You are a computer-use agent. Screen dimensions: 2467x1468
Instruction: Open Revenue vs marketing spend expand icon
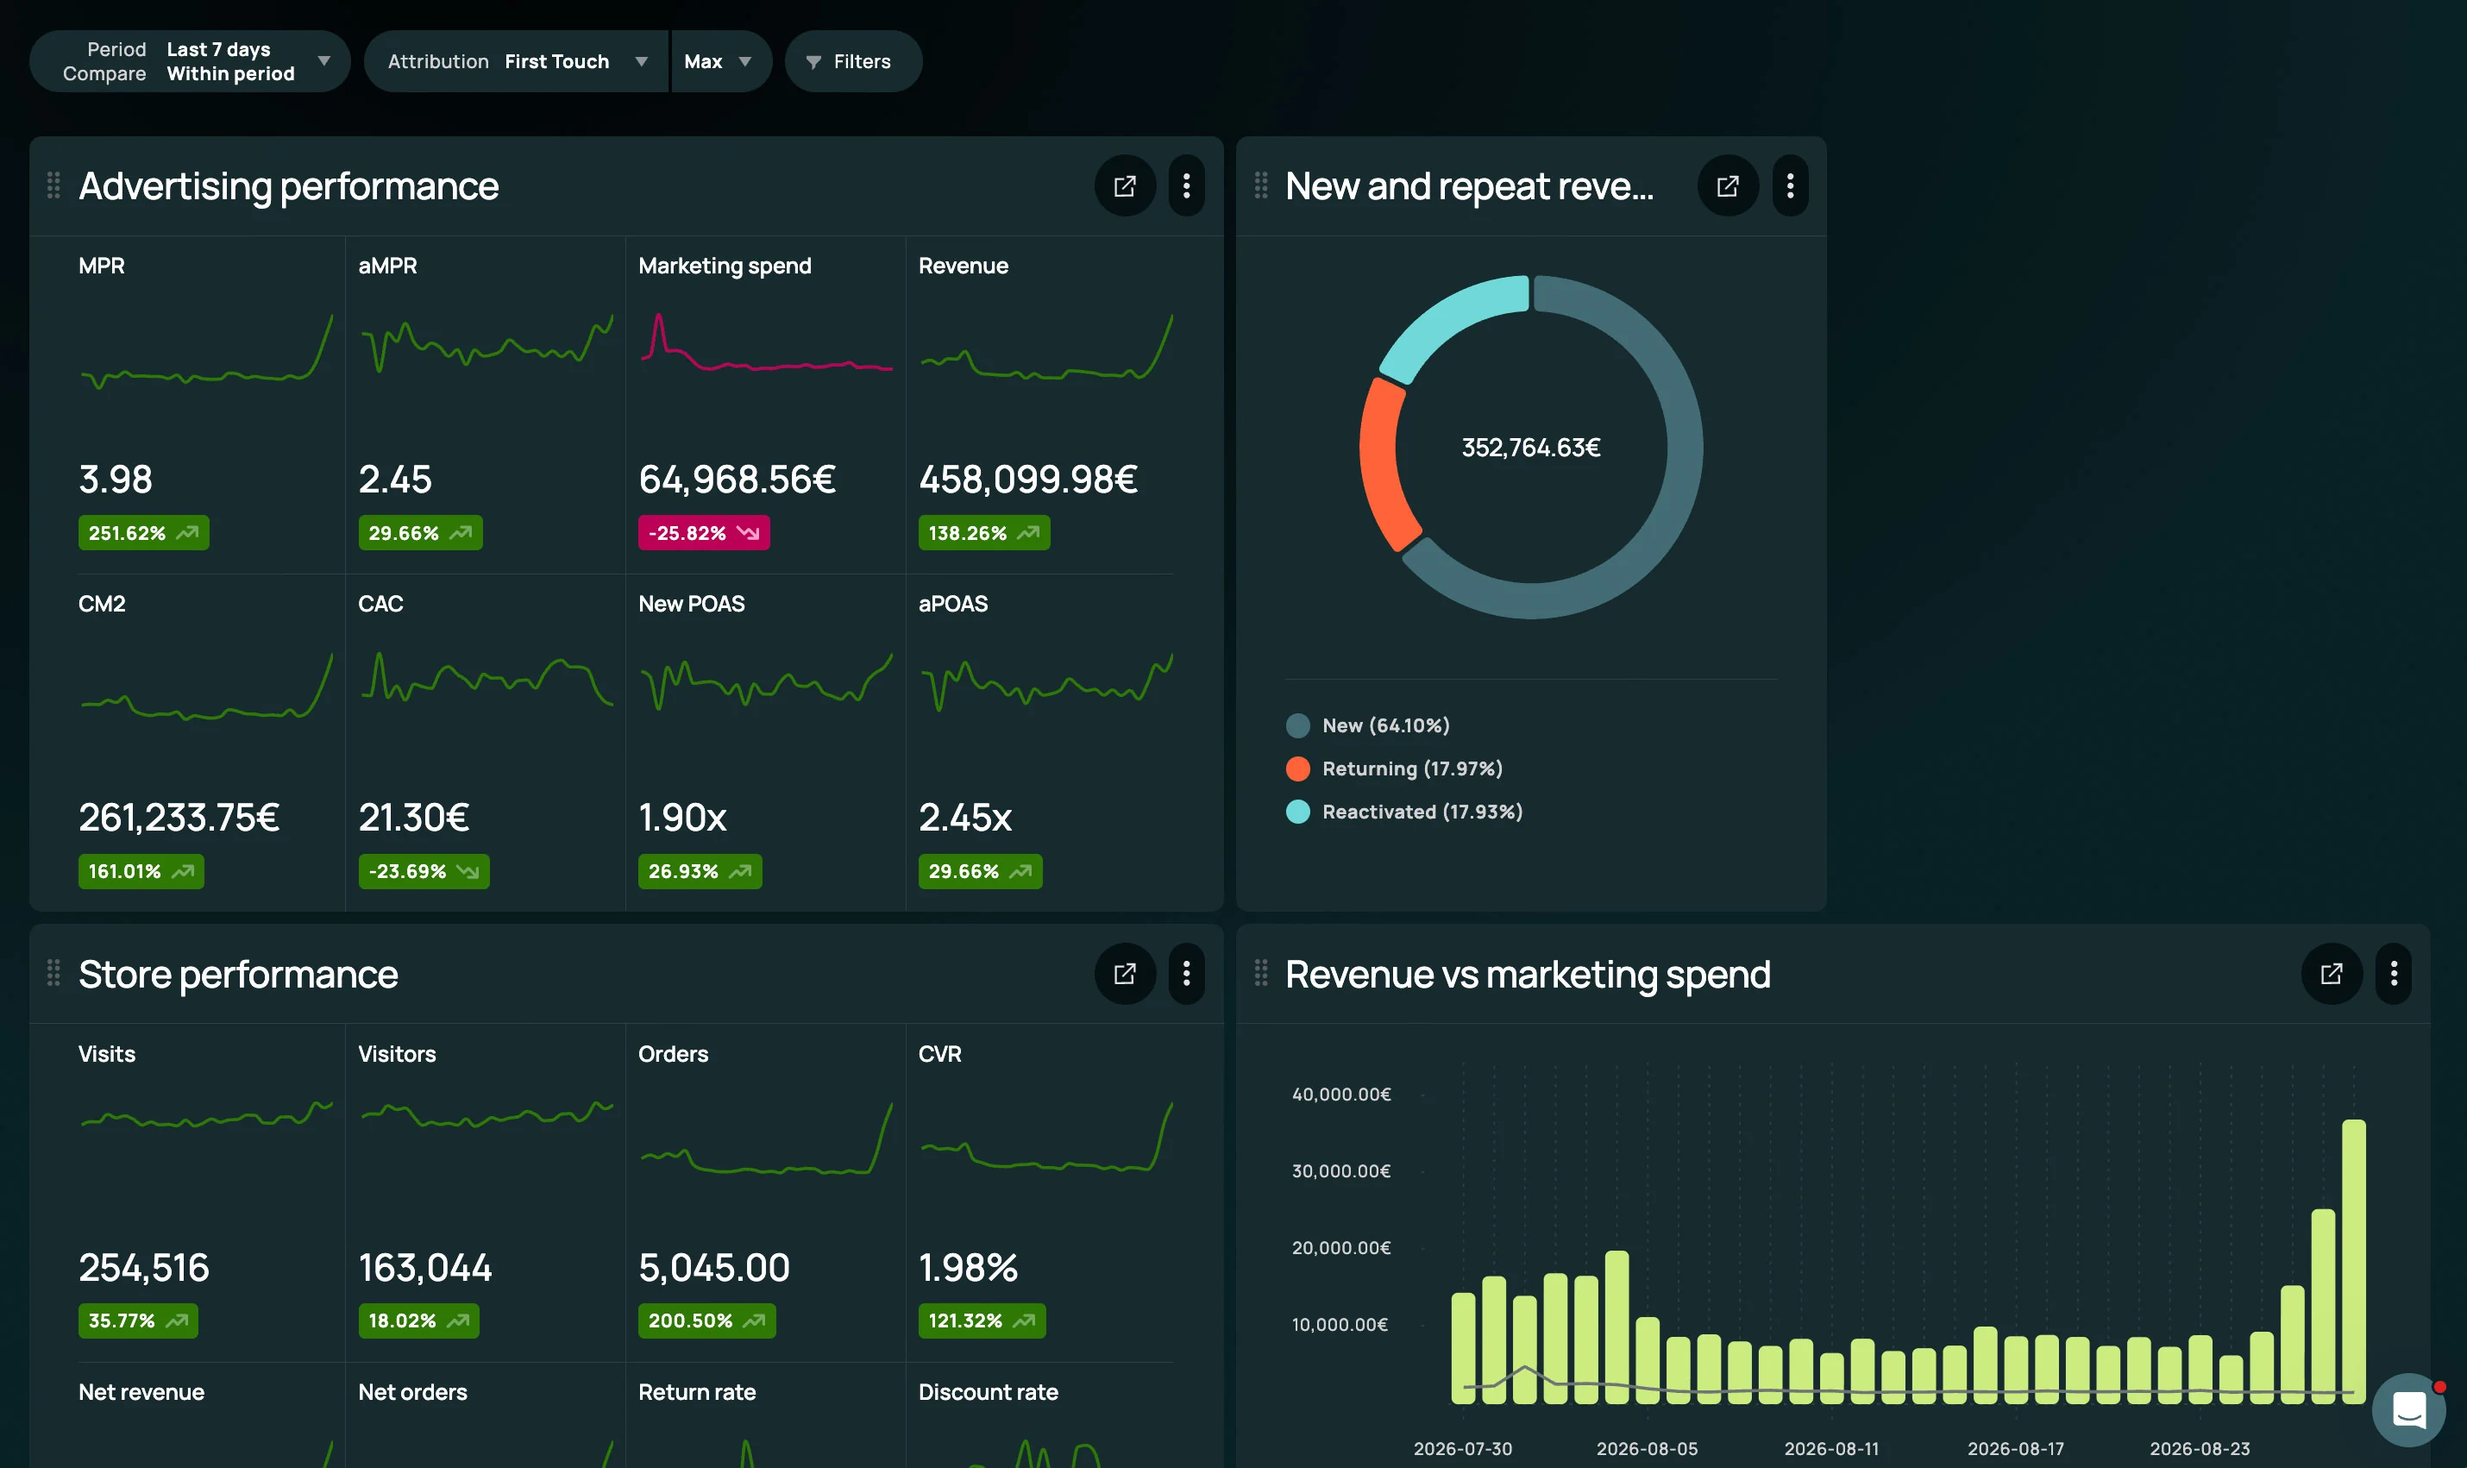2332,974
